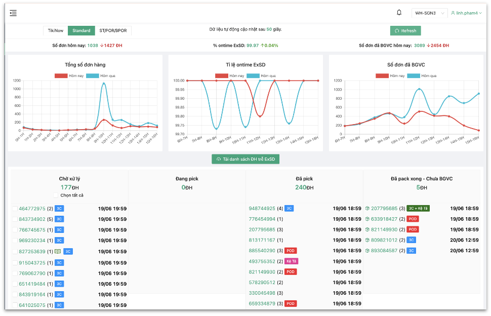Expand the linh.pham4 user menu
491x316 pixels.
(x=467, y=13)
